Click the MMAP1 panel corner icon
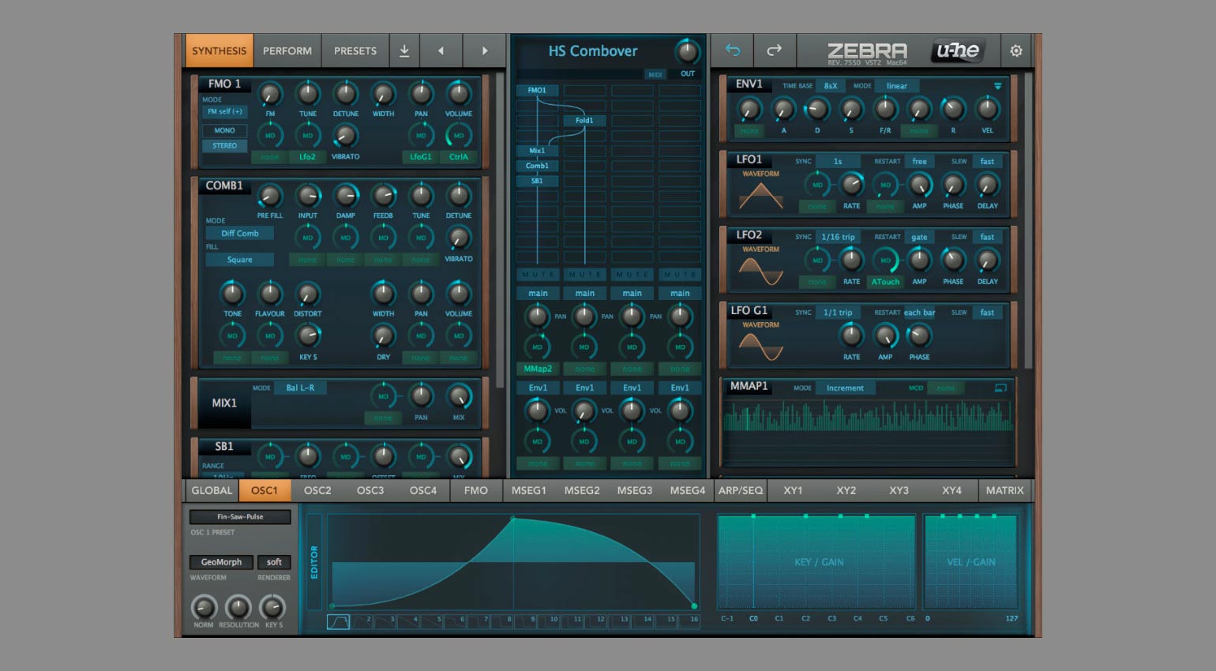The width and height of the screenshot is (1216, 671). [1000, 388]
